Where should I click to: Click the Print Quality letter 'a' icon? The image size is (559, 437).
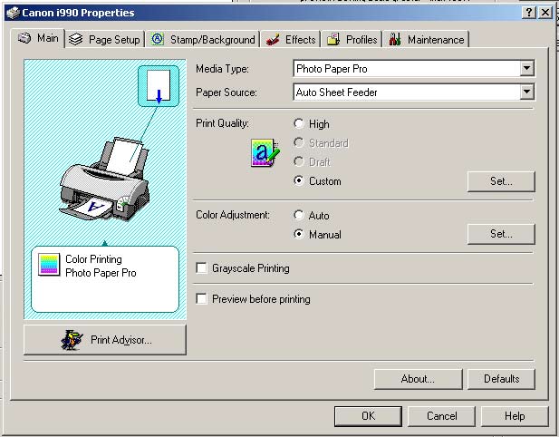pyautogui.click(x=265, y=152)
